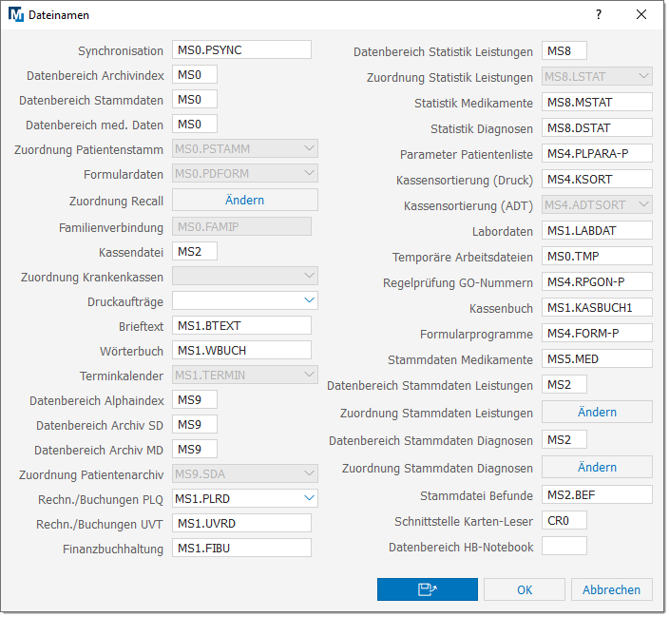Click Ändern for Zuordnung Stammdaten Leistungen
Viewport: 669px width, 617px height.
597,413
